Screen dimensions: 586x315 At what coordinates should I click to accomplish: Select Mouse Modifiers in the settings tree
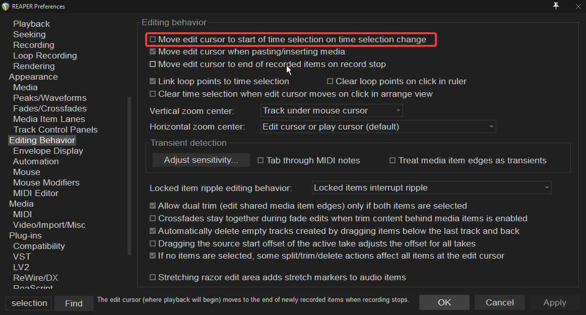(46, 182)
